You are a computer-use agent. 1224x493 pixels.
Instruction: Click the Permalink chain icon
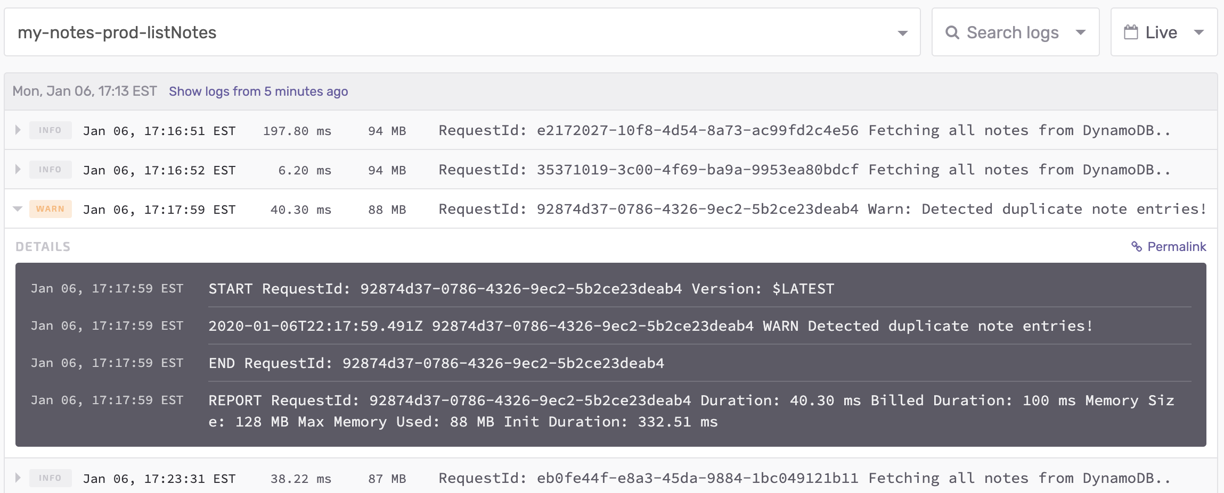pos(1137,247)
